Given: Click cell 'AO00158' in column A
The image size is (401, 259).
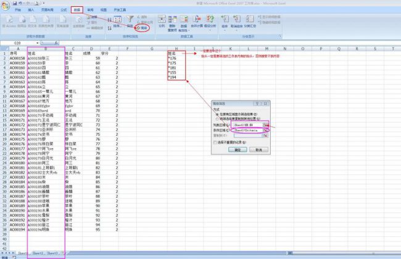Looking at the screenshot, I should coord(18,59).
